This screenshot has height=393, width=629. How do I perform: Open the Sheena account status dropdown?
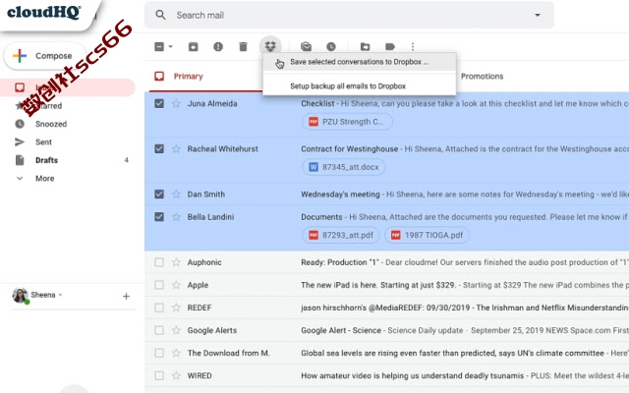[x=60, y=295]
